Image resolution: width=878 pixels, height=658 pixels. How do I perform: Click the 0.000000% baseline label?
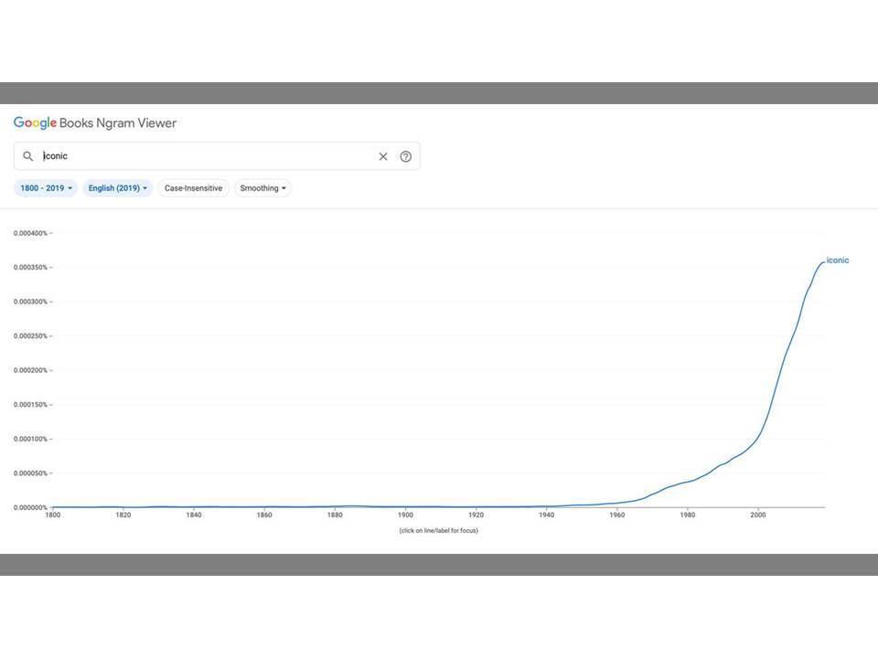[30, 507]
